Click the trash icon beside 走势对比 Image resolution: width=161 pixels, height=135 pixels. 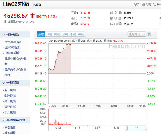pos(149,34)
